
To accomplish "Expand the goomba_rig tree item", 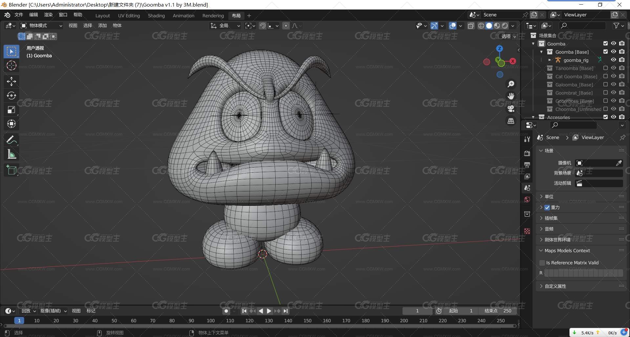I will [x=550, y=60].
